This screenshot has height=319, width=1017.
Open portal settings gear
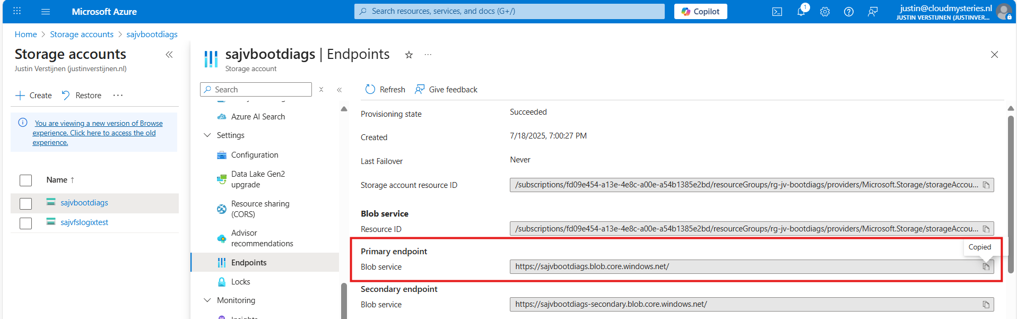point(824,12)
